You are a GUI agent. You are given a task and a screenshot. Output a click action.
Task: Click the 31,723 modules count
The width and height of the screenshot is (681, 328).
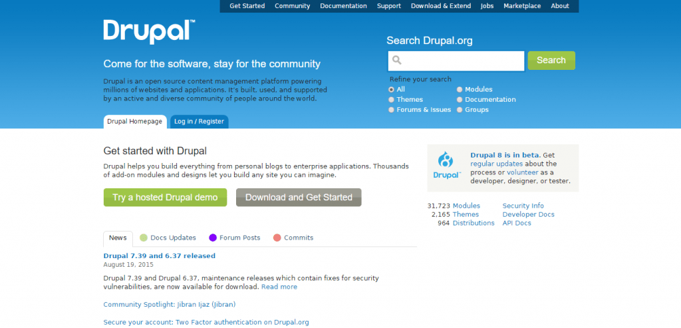tap(439, 206)
